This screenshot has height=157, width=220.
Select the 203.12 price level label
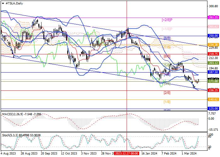(x=213, y=63)
